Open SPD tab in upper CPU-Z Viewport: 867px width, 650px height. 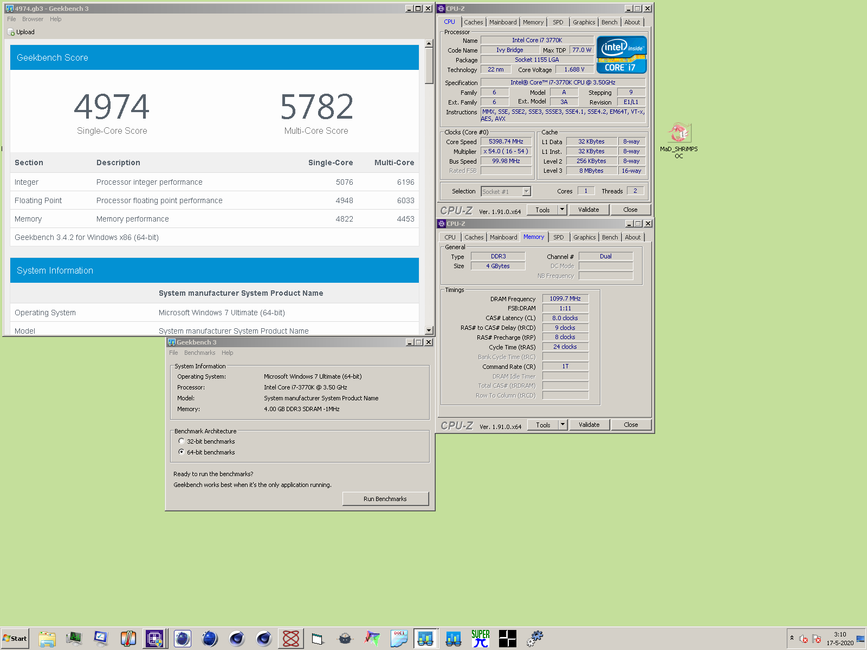pos(558,22)
